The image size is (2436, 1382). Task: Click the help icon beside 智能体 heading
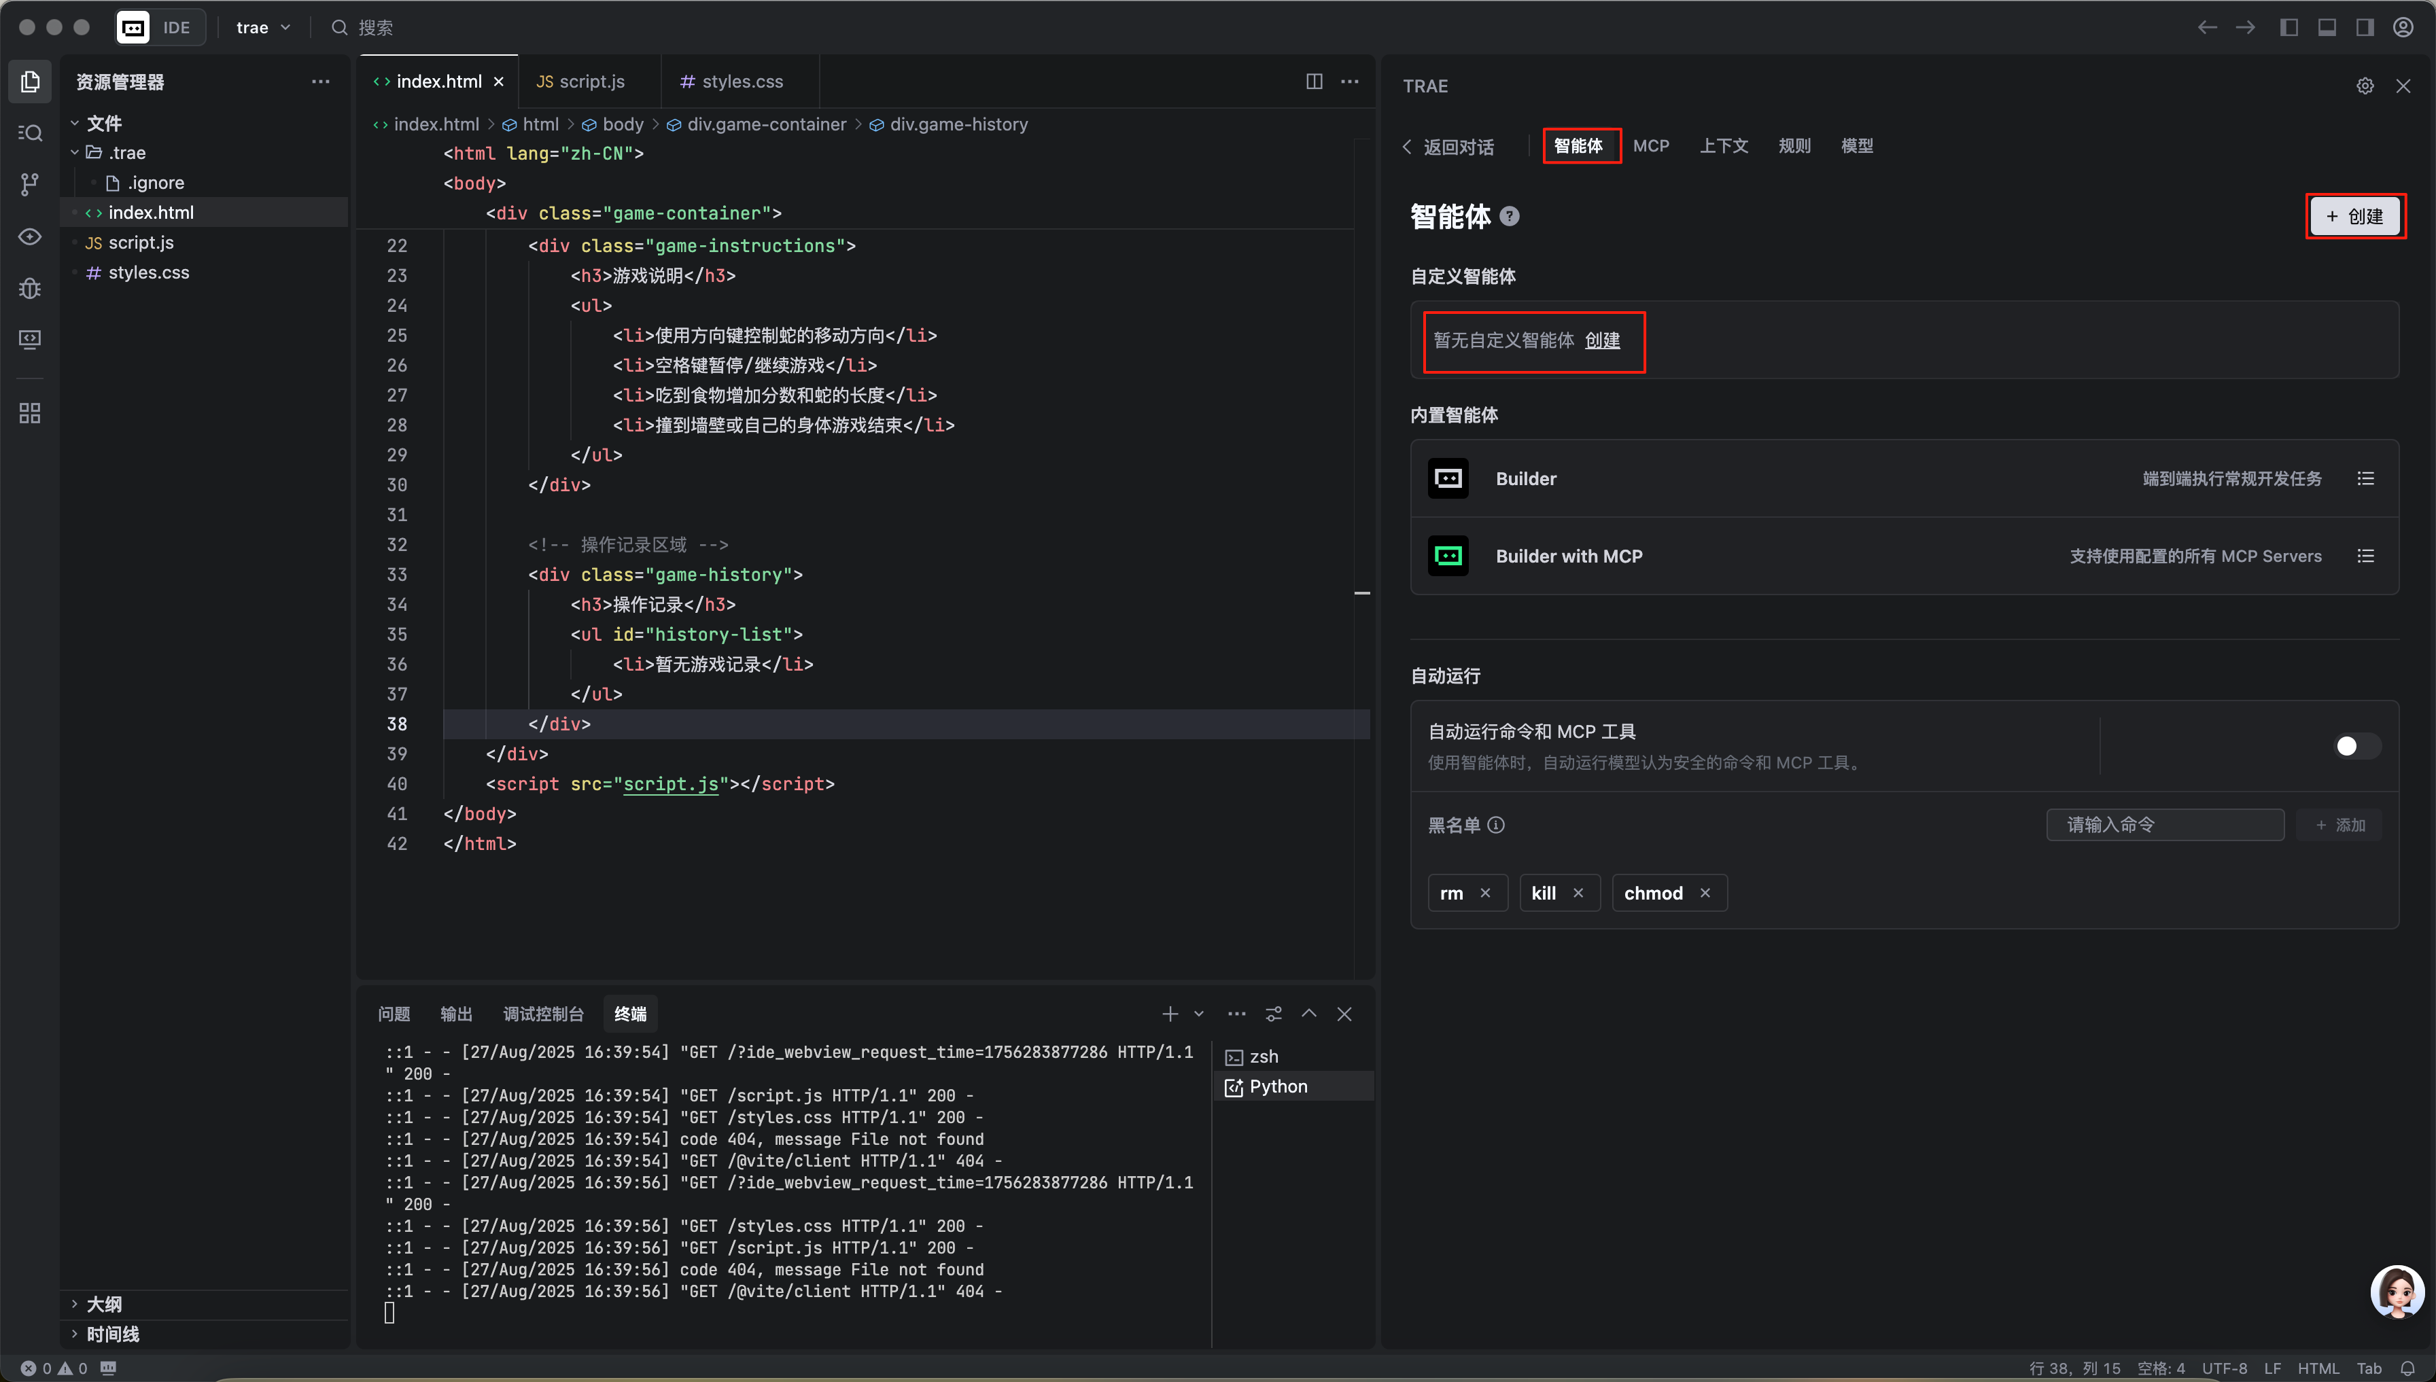(x=1510, y=217)
